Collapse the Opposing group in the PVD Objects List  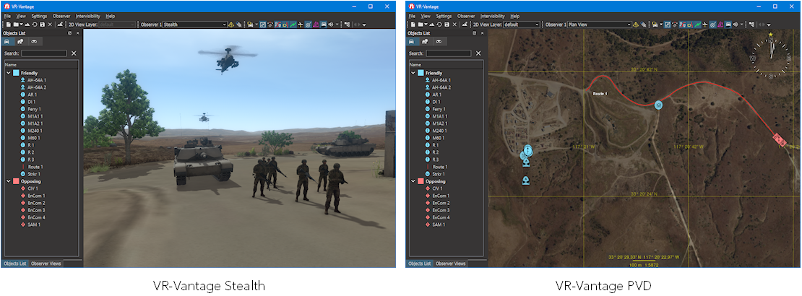tap(413, 181)
